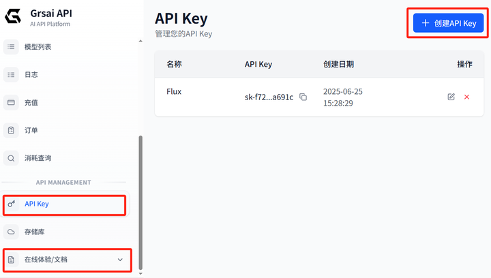Viewport: 491px width, 278px height.
Task: Click the magnifier icon for 消耗查询
Action: [x=11, y=158]
